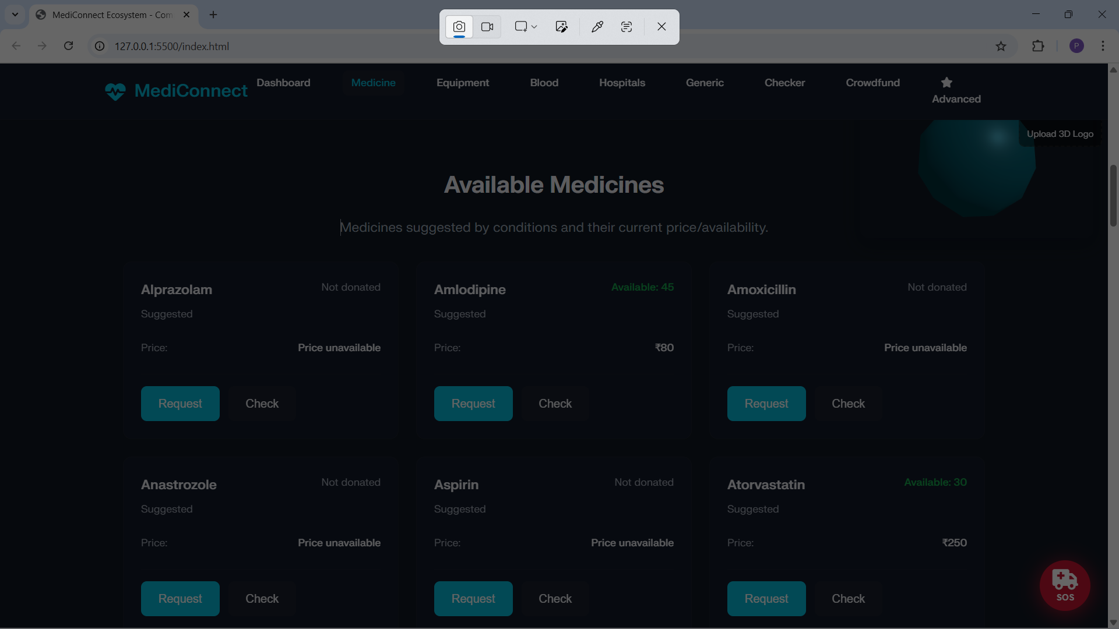Reload the page
The height and width of the screenshot is (629, 1119).
pos(68,46)
